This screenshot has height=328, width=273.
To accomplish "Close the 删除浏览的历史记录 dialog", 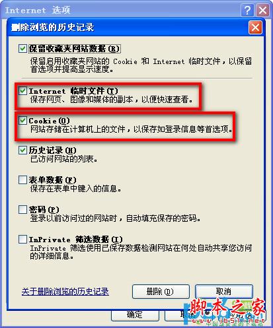I will coord(255,28).
